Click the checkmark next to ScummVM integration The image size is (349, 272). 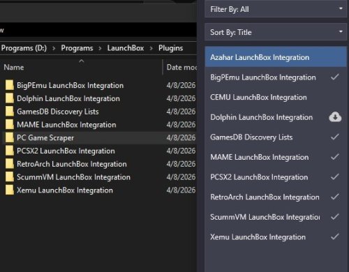[335, 217]
